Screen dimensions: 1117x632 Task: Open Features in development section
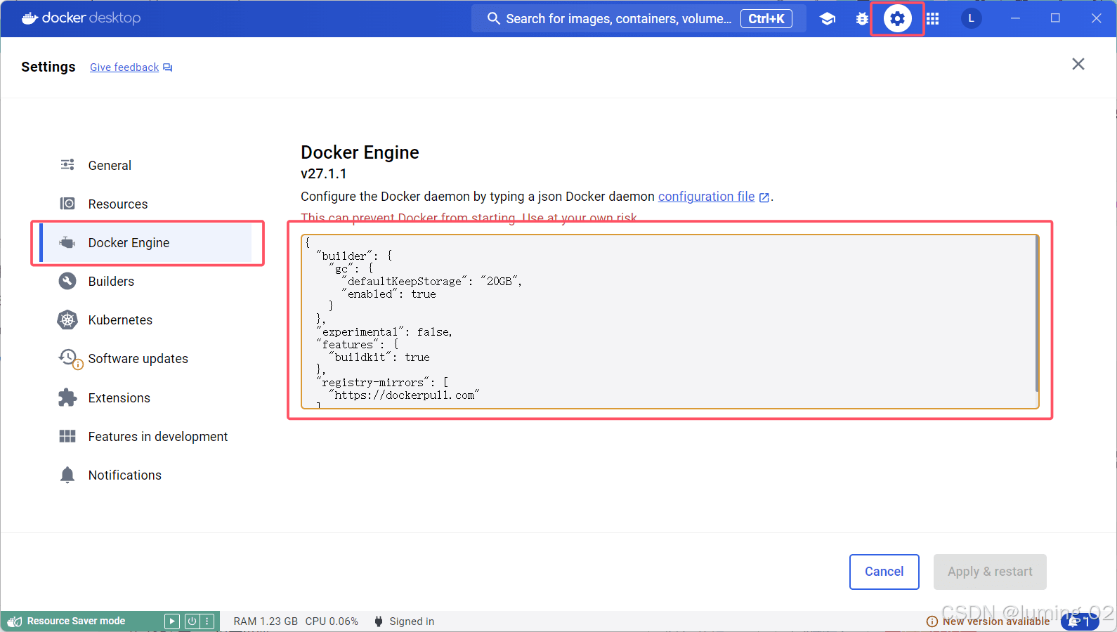146,436
